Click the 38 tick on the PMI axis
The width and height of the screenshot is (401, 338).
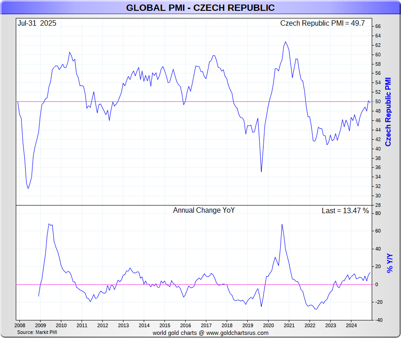click(378, 158)
